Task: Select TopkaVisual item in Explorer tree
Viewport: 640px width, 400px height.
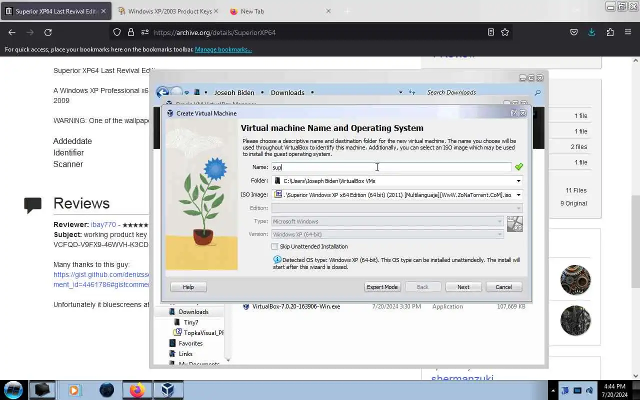Action: (x=203, y=333)
